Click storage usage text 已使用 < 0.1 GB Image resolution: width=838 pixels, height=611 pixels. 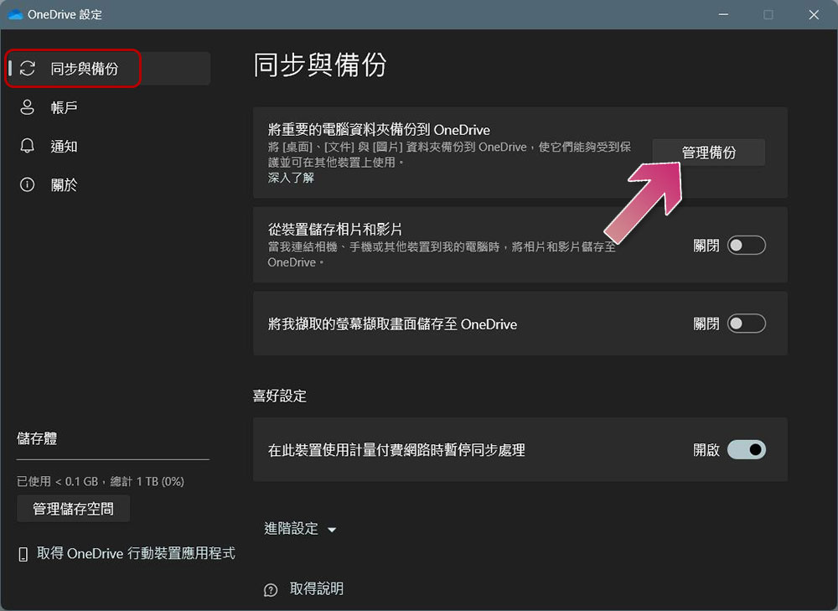(x=100, y=481)
